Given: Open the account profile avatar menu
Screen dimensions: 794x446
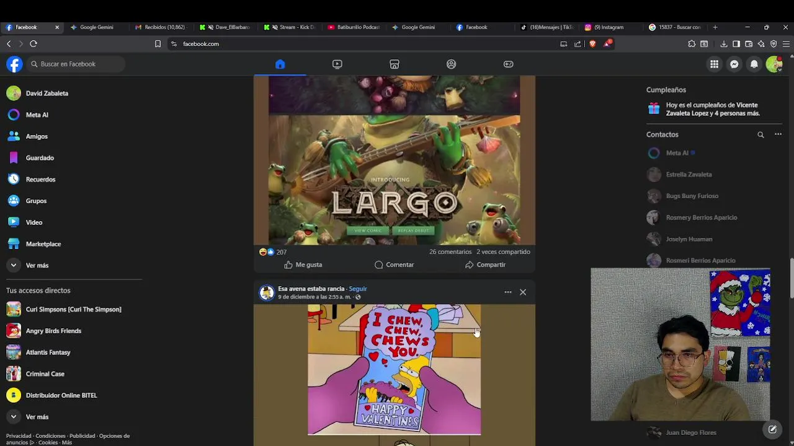Looking at the screenshot, I should pyautogui.click(x=774, y=64).
